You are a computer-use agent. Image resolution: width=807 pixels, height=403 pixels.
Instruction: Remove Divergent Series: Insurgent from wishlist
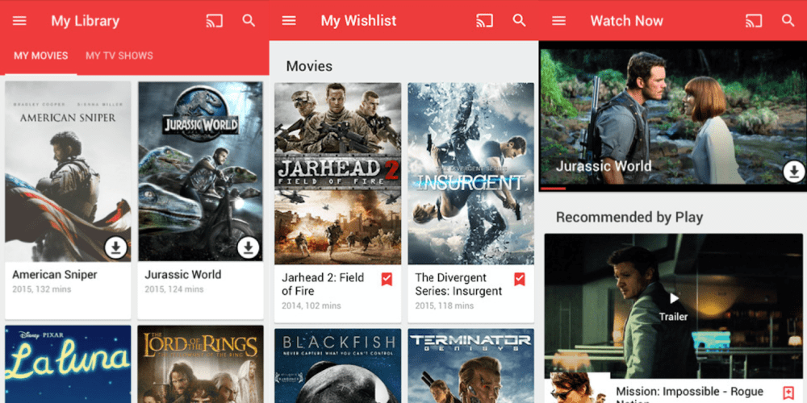[x=519, y=279]
